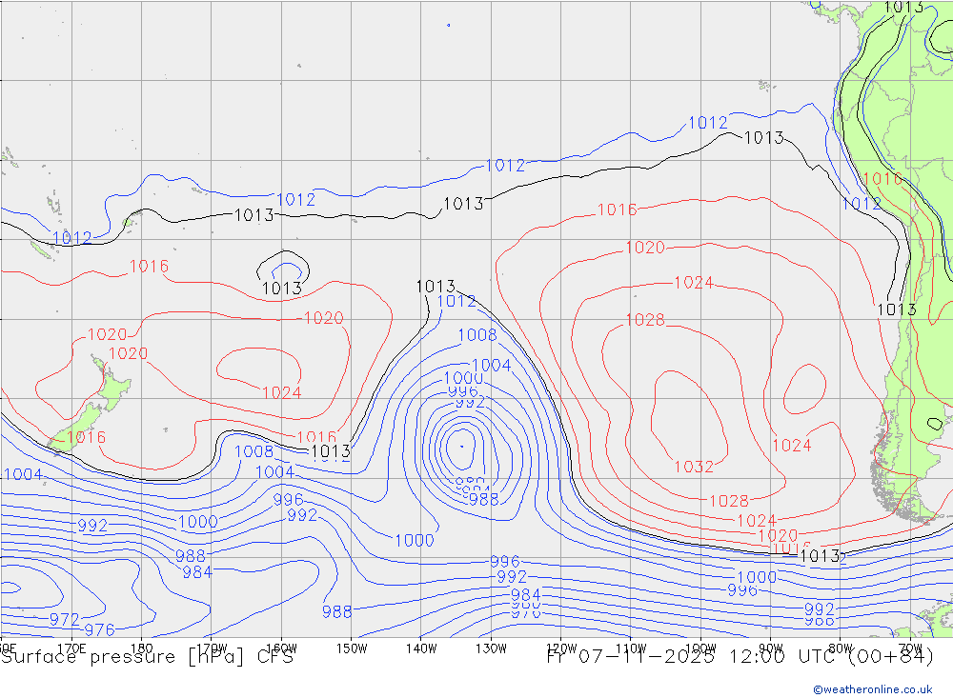Click the 180 longitude label

[x=142, y=648]
